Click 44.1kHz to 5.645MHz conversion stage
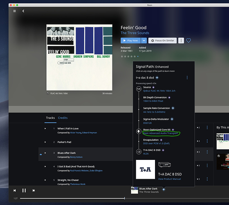Viewport: 229px width, 205px height. [x=154, y=112]
